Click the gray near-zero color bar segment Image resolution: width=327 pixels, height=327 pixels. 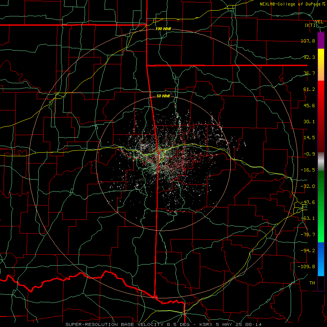321,162
